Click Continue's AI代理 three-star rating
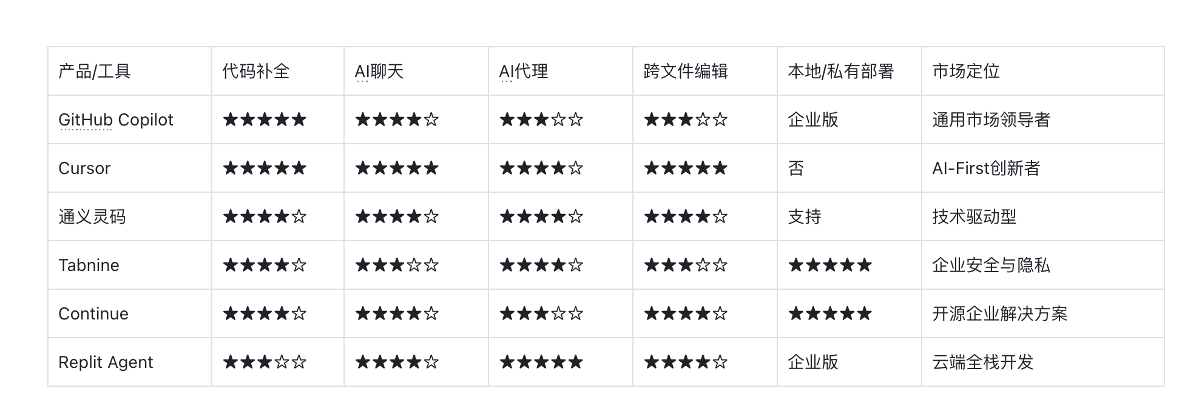This screenshot has width=1199, height=411. (541, 313)
